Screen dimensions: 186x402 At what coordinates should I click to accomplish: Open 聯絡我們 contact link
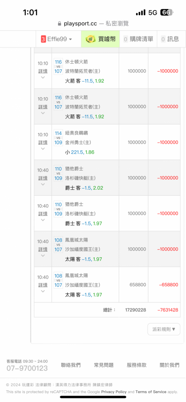tap(70, 365)
